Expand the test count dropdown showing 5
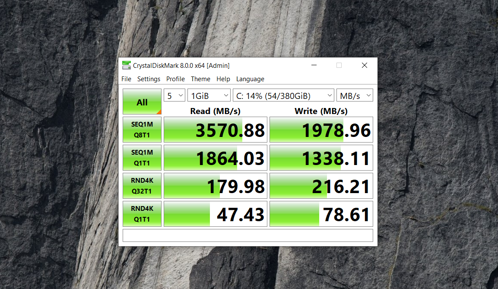Screen dimensions: 498x289 (174, 95)
